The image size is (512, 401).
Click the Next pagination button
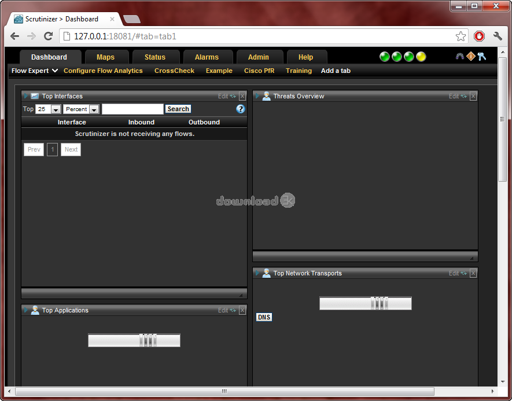(71, 149)
